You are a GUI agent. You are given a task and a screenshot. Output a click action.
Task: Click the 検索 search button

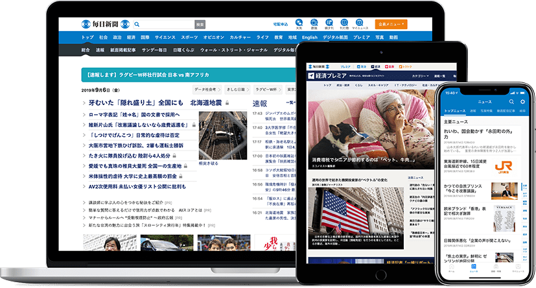click(200, 24)
